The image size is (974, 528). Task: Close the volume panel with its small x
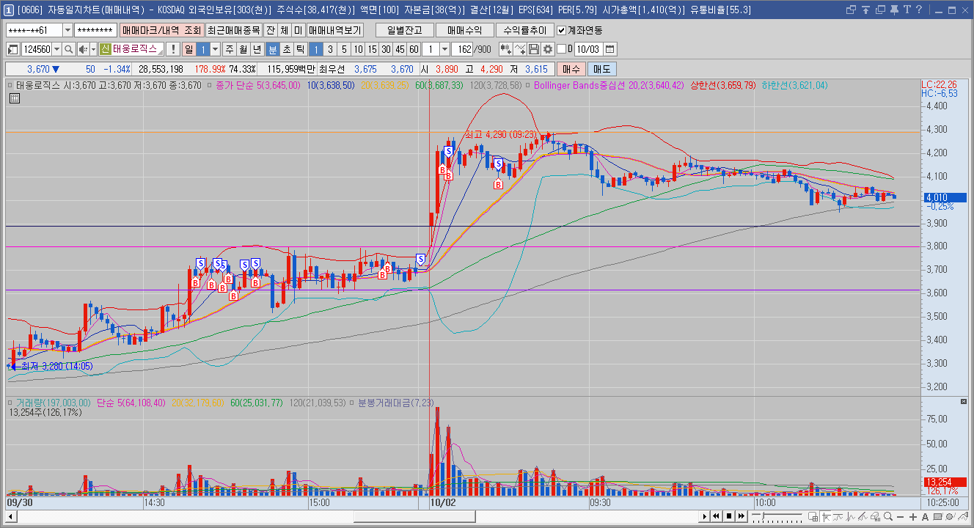coord(964,402)
